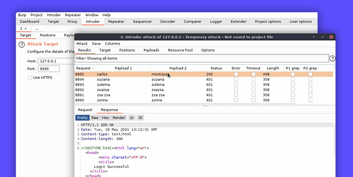Open the Burp menu
The height and width of the screenshot is (177, 353).
[x=22, y=15]
